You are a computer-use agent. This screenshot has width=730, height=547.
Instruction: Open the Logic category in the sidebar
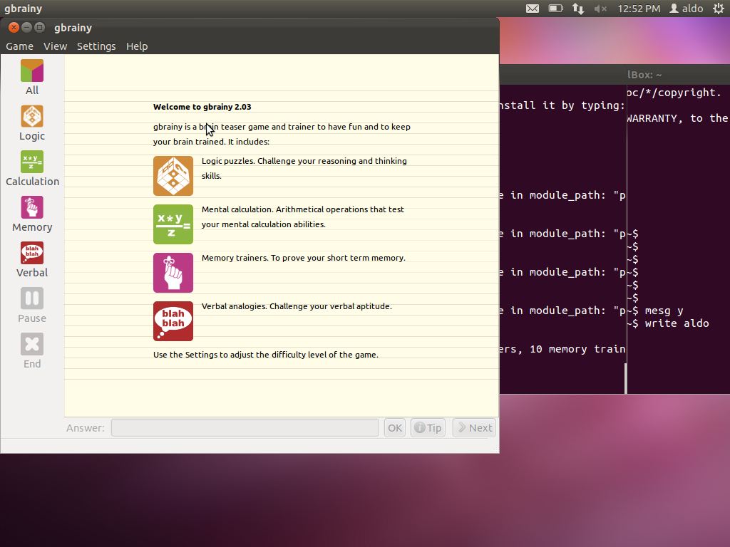tap(31, 116)
